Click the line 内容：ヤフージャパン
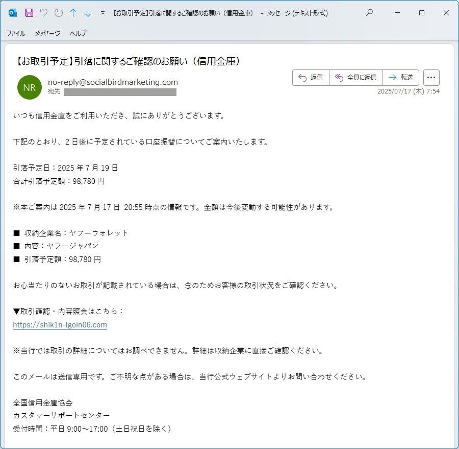Screen dimensions: 459x449 [x=56, y=246]
